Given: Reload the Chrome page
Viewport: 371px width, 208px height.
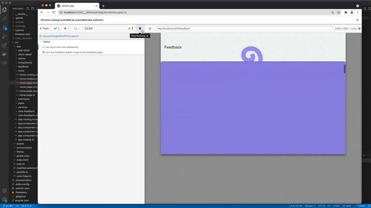Looking at the screenshot, I should click(x=54, y=12).
